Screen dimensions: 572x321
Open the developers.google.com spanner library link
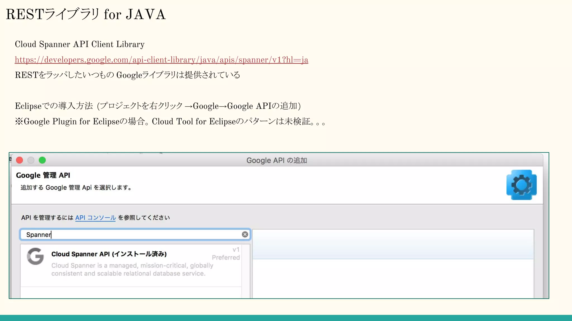(x=161, y=60)
